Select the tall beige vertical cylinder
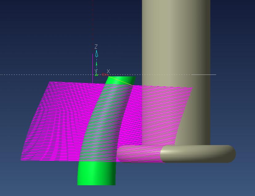This screenshot has height=196, width=255. [176, 46]
